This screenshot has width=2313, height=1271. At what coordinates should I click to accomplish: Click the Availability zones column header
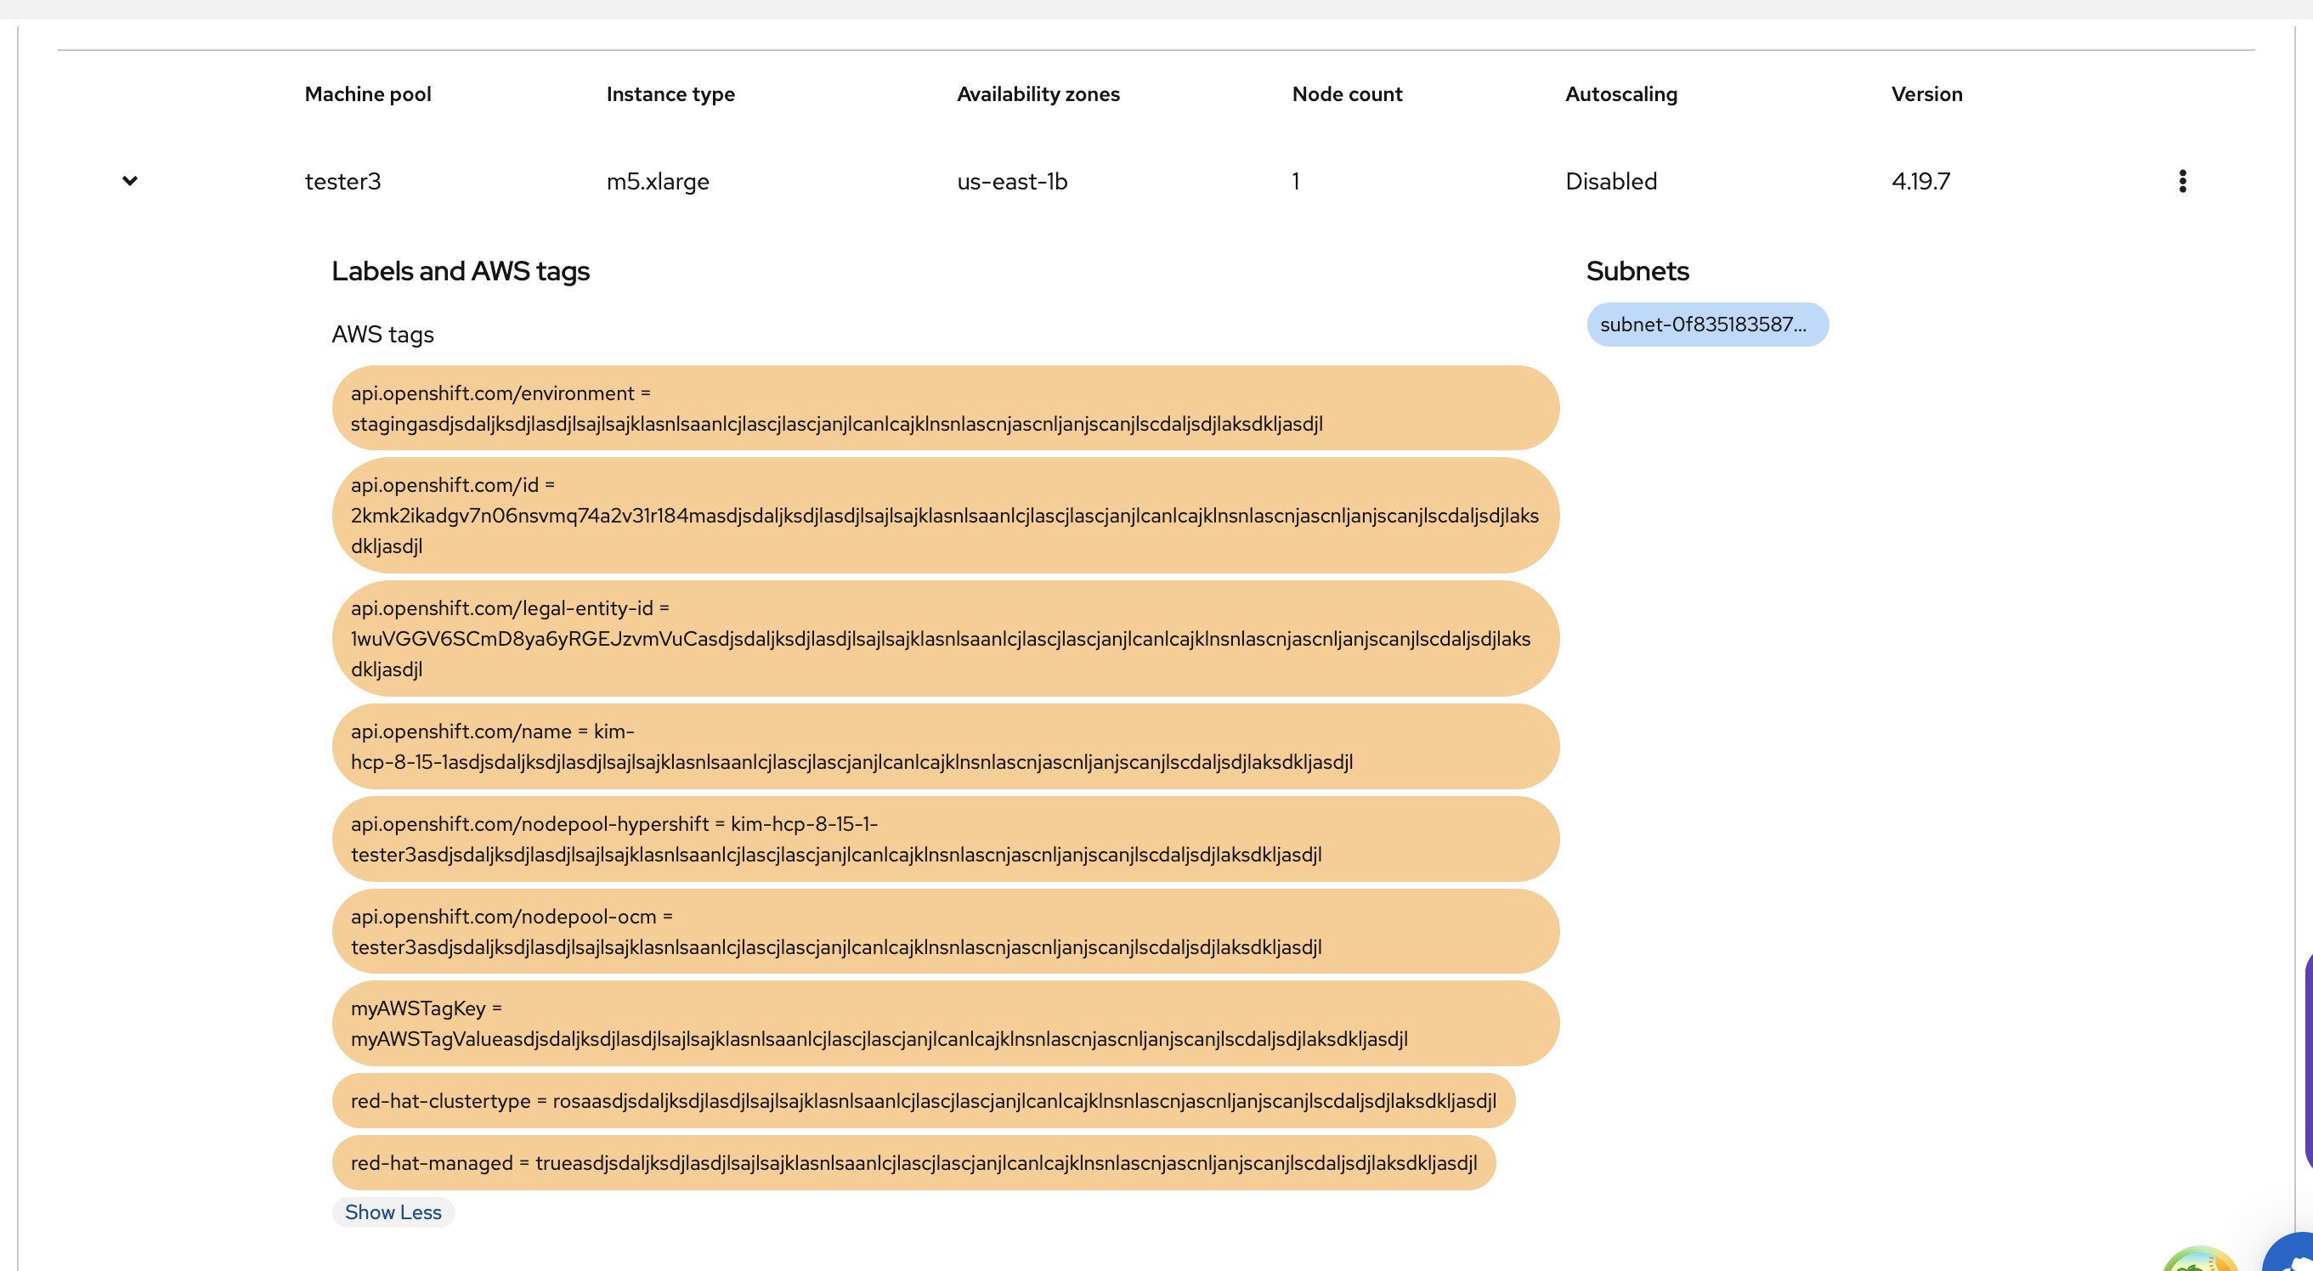coord(1038,94)
